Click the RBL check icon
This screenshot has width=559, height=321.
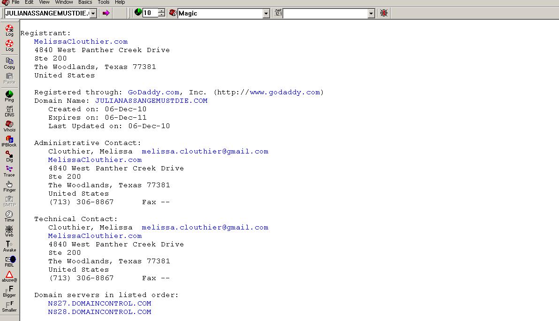10,261
